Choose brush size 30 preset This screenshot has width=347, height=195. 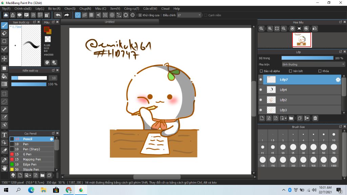(303, 148)
